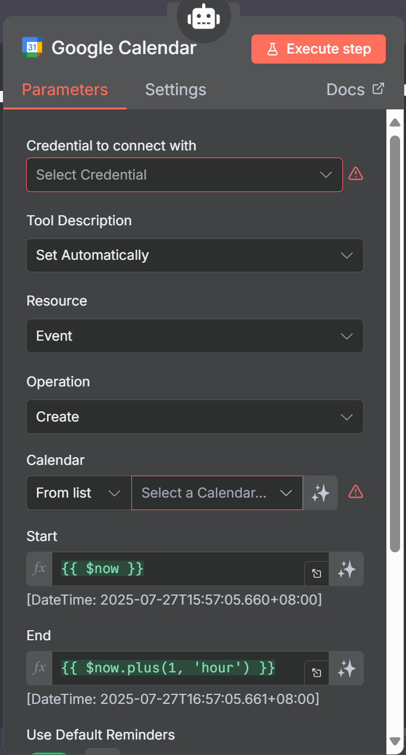
Task: Change the Calendar 'From list' mode dropdown
Action: 78,493
